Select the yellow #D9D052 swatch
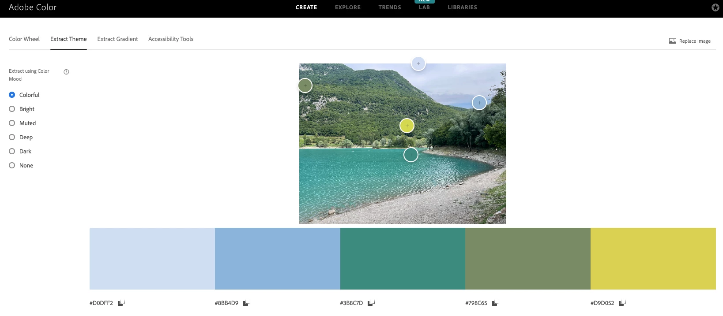 (653, 259)
